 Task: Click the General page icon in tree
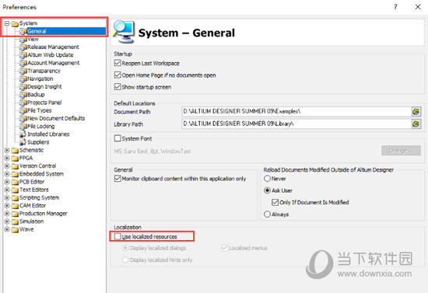point(23,31)
